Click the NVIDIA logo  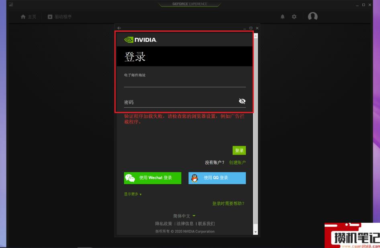tap(141, 40)
